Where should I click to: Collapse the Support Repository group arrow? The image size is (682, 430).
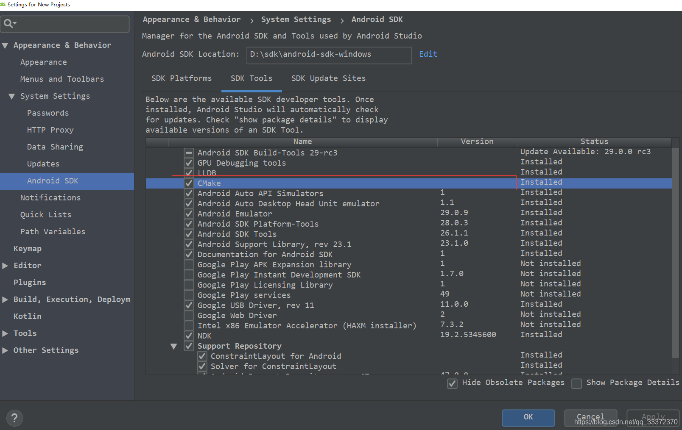pos(173,346)
